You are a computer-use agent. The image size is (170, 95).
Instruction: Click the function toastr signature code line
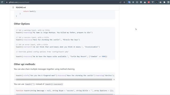65,91
